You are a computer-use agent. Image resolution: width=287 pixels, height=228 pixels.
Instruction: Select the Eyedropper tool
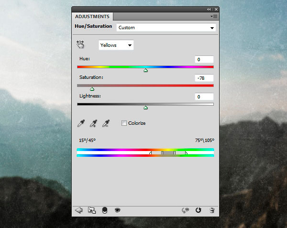(x=81, y=123)
